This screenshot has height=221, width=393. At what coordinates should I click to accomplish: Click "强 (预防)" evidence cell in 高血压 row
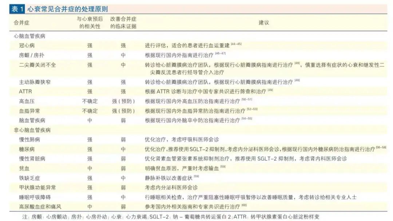pos(123,101)
